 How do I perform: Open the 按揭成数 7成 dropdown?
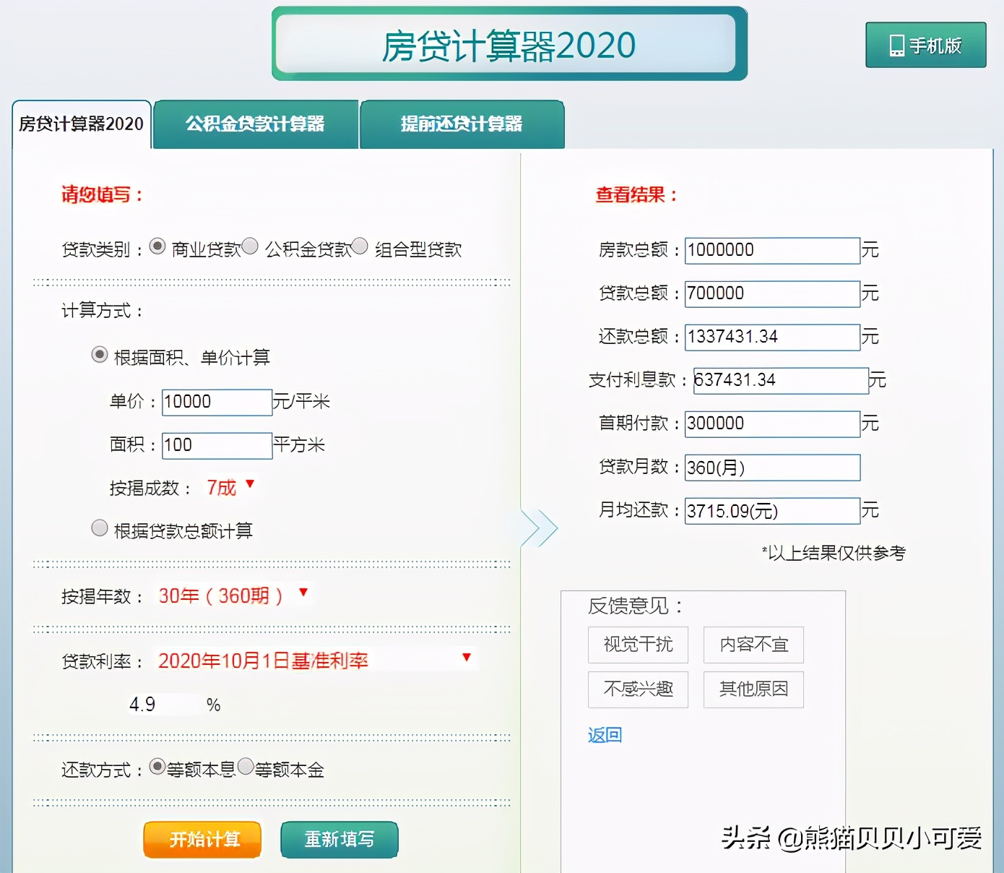(230, 487)
